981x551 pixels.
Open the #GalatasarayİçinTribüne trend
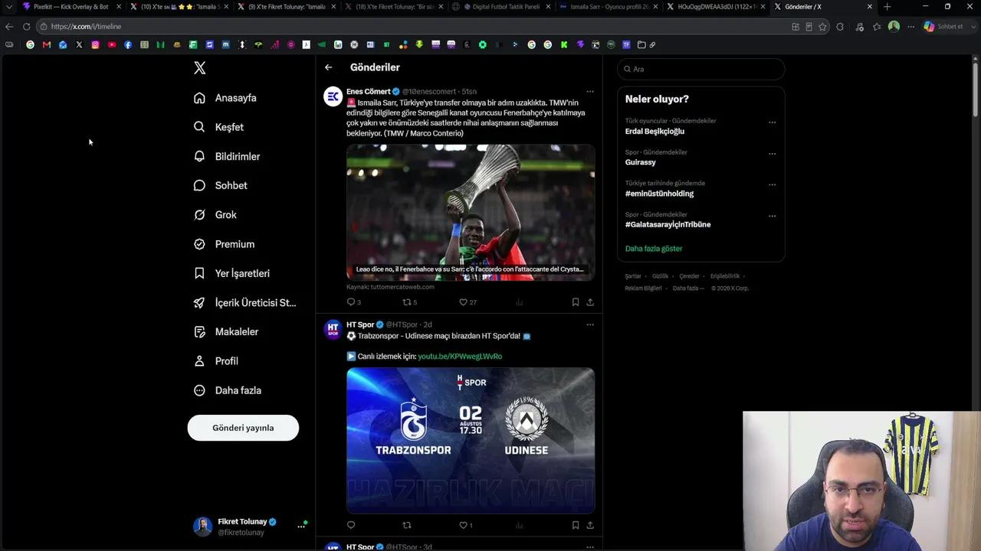click(x=668, y=225)
